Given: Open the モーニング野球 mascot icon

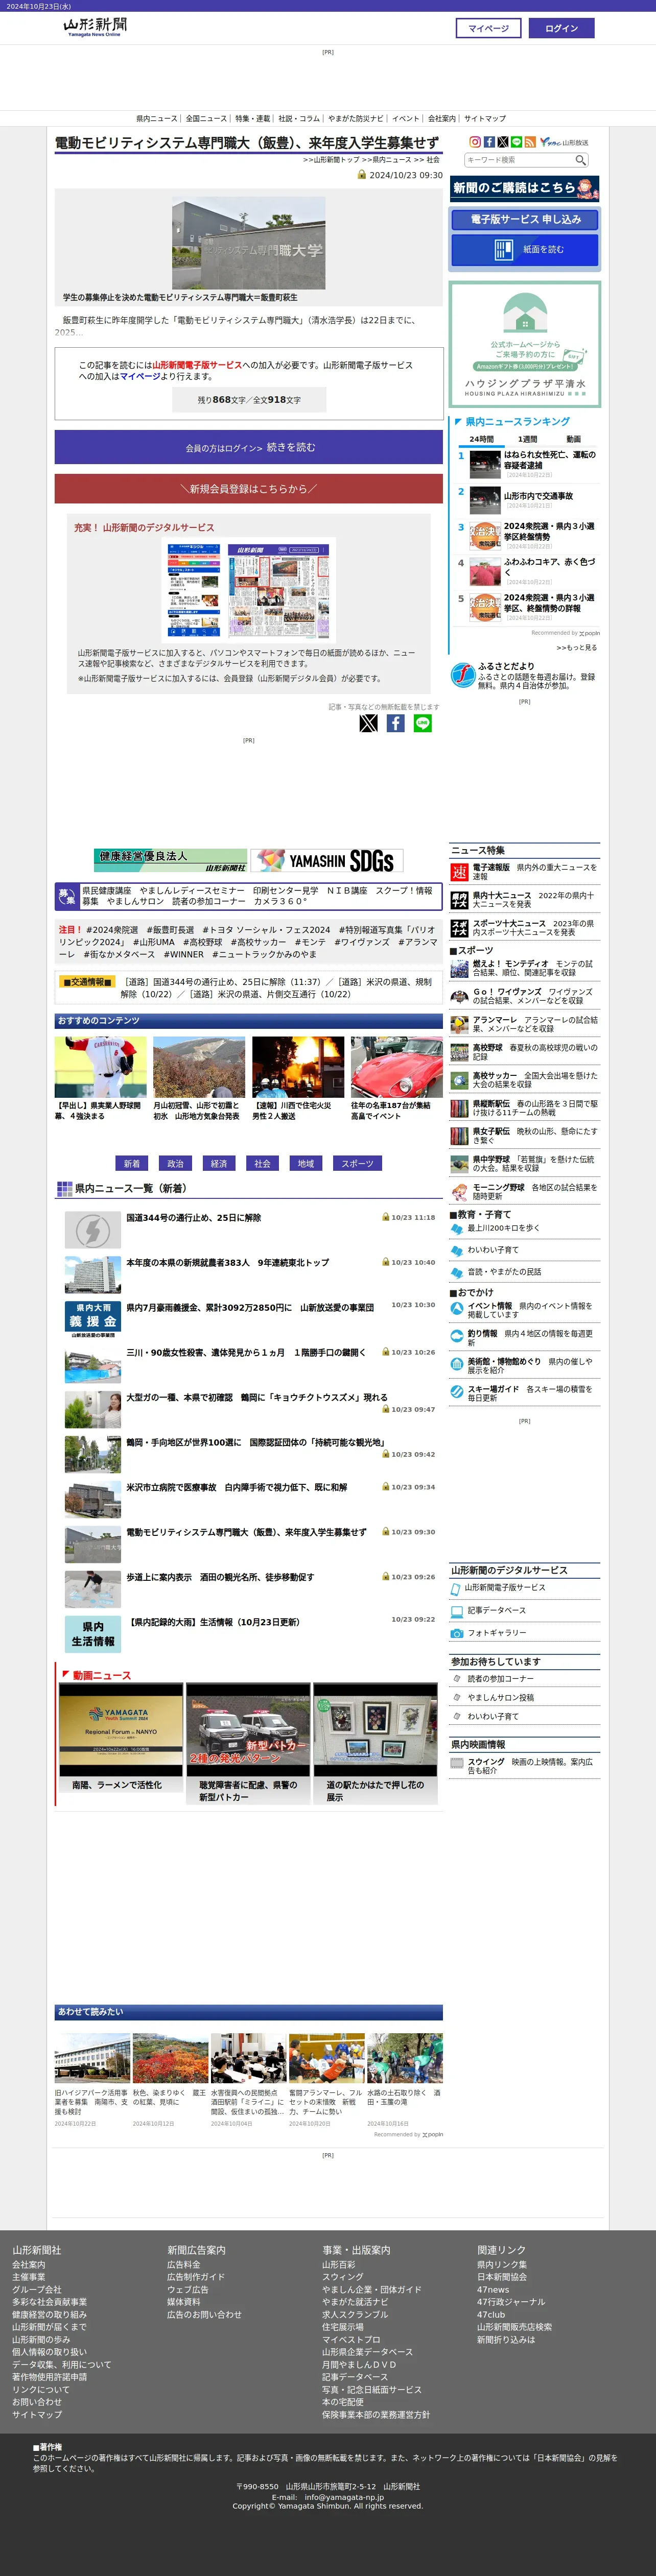Looking at the screenshot, I should click(459, 1192).
